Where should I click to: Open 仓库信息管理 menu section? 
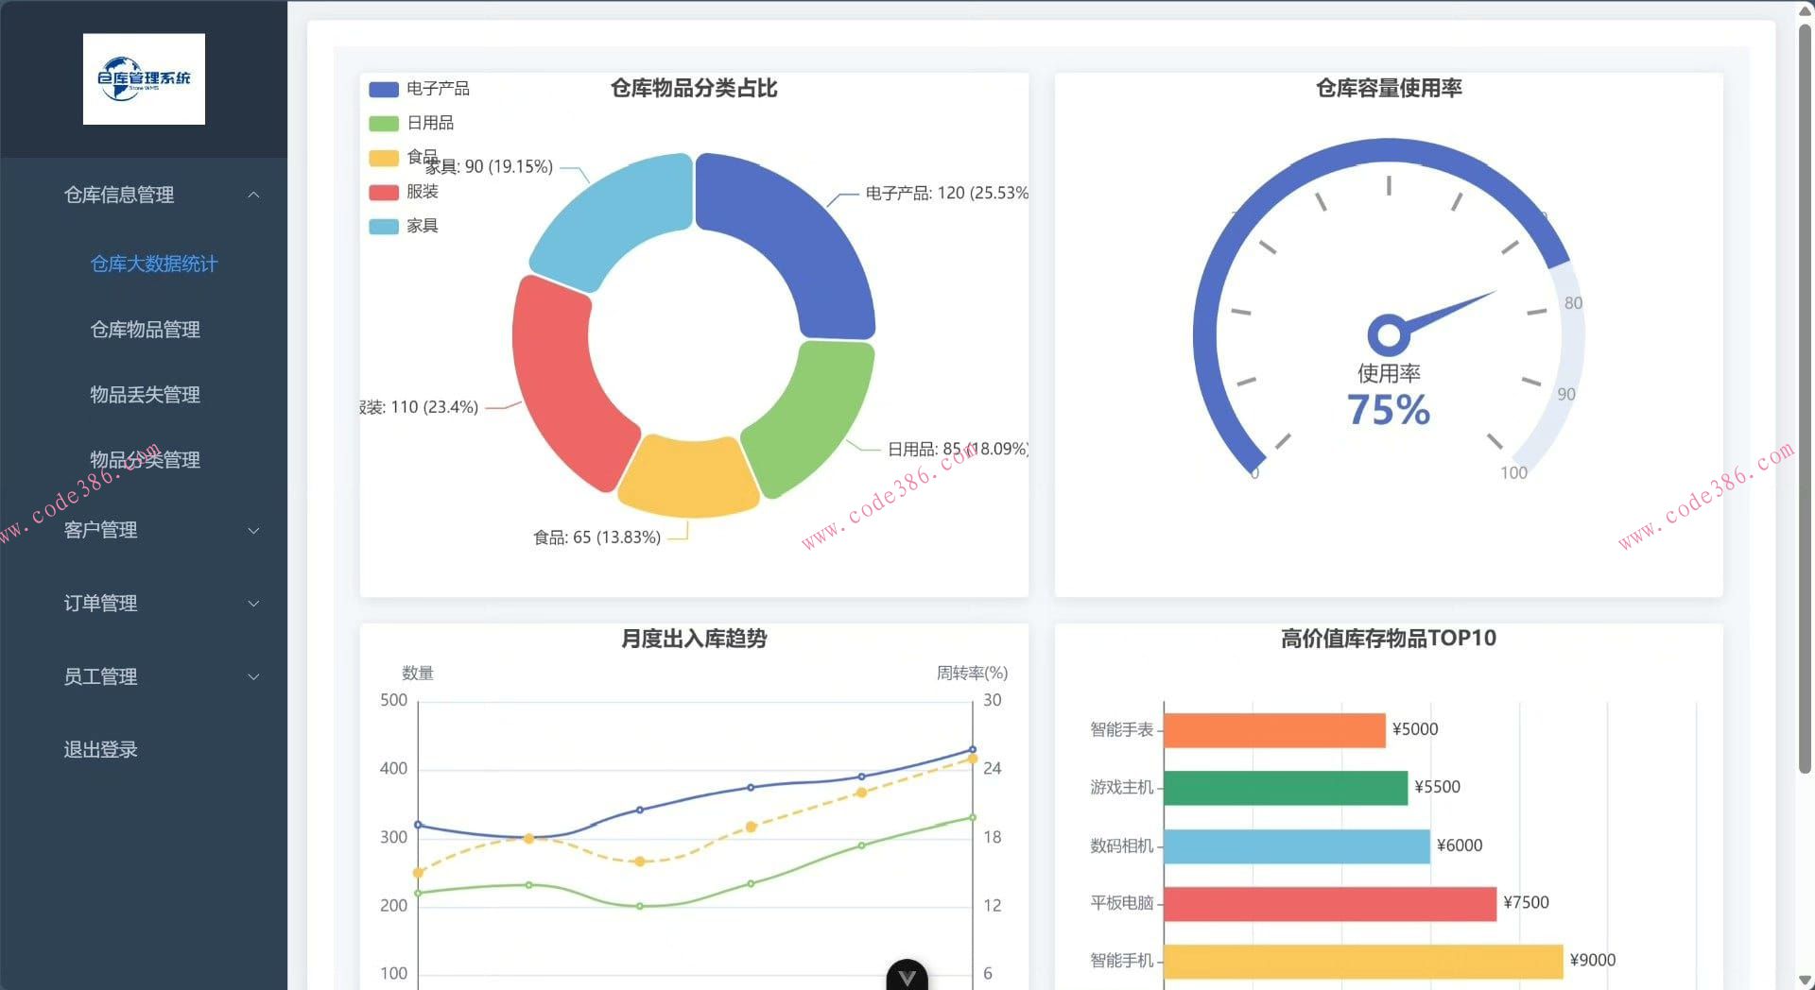[144, 195]
